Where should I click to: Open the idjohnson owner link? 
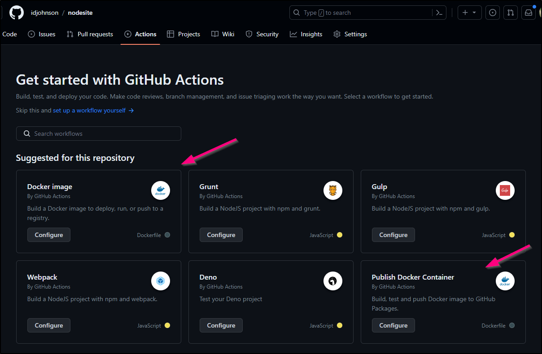[44, 13]
